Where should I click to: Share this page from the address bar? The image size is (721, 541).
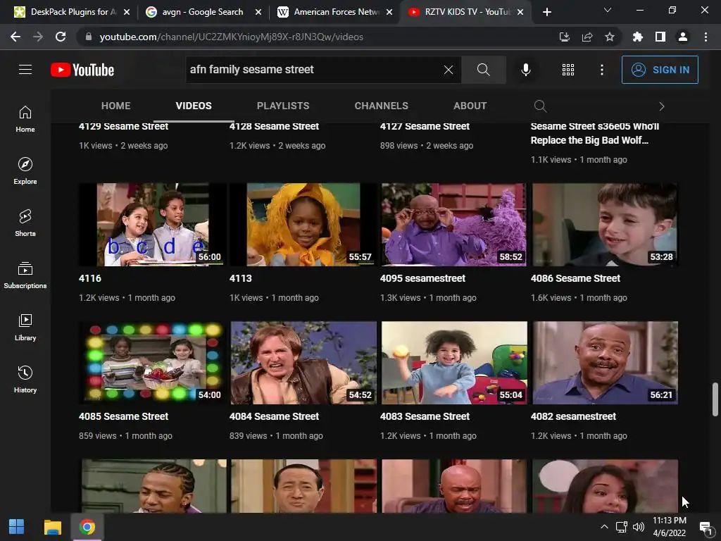tap(587, 37)
